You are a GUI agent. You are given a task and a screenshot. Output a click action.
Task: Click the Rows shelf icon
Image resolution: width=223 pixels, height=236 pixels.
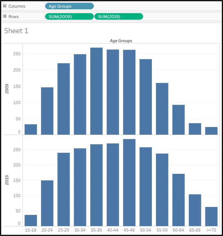coord(5,17)
